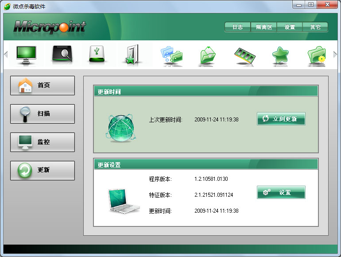Viewport: 341px width, 257px height.
Task: Click the disk scan magnifier icon
Action: click(62, 54)
